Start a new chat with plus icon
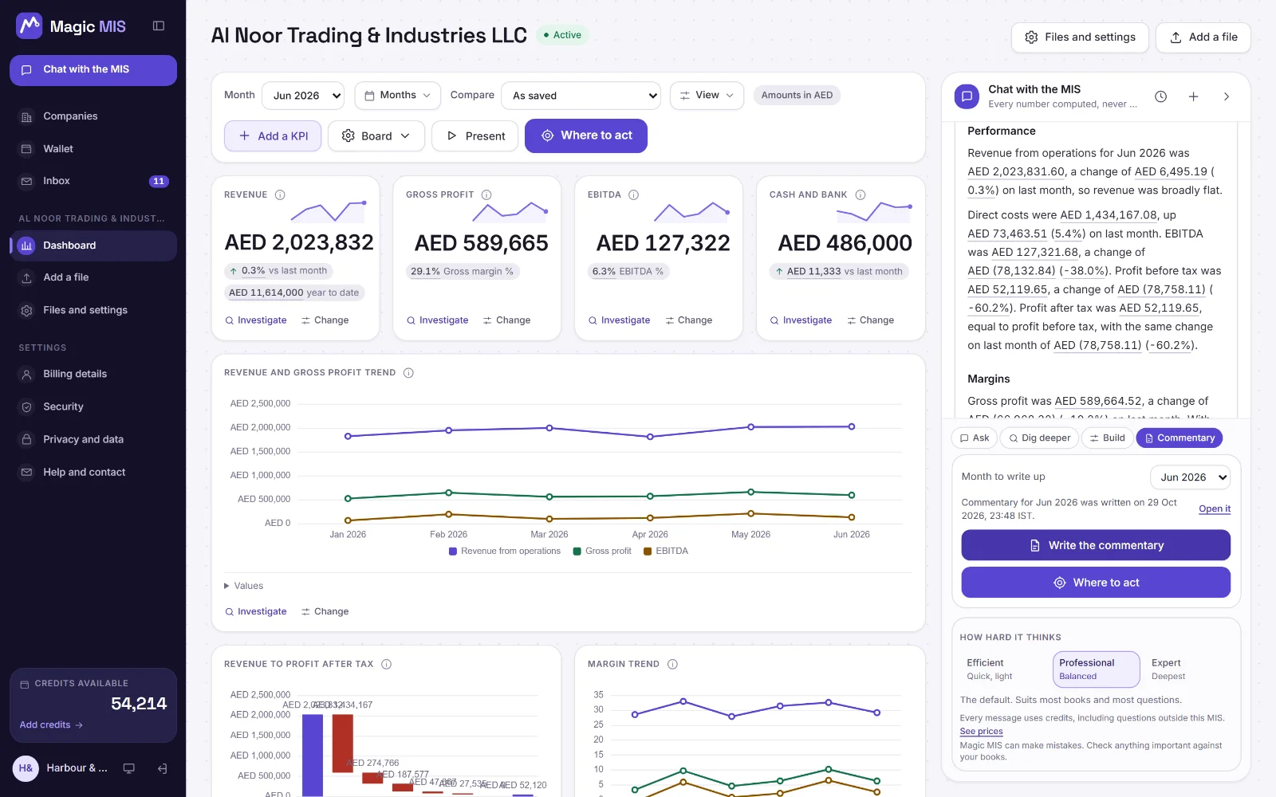 [1194, 96]
